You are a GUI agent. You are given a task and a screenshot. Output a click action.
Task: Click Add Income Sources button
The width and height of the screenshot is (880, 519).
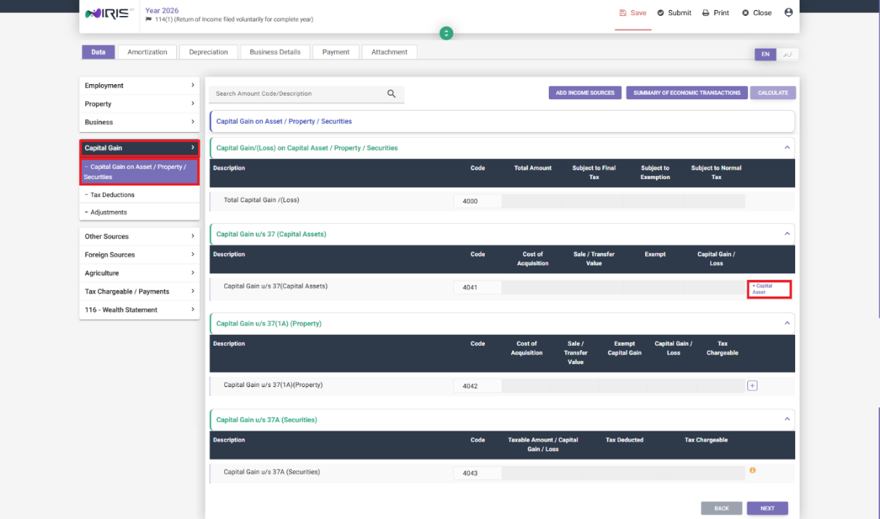point(585,93)
